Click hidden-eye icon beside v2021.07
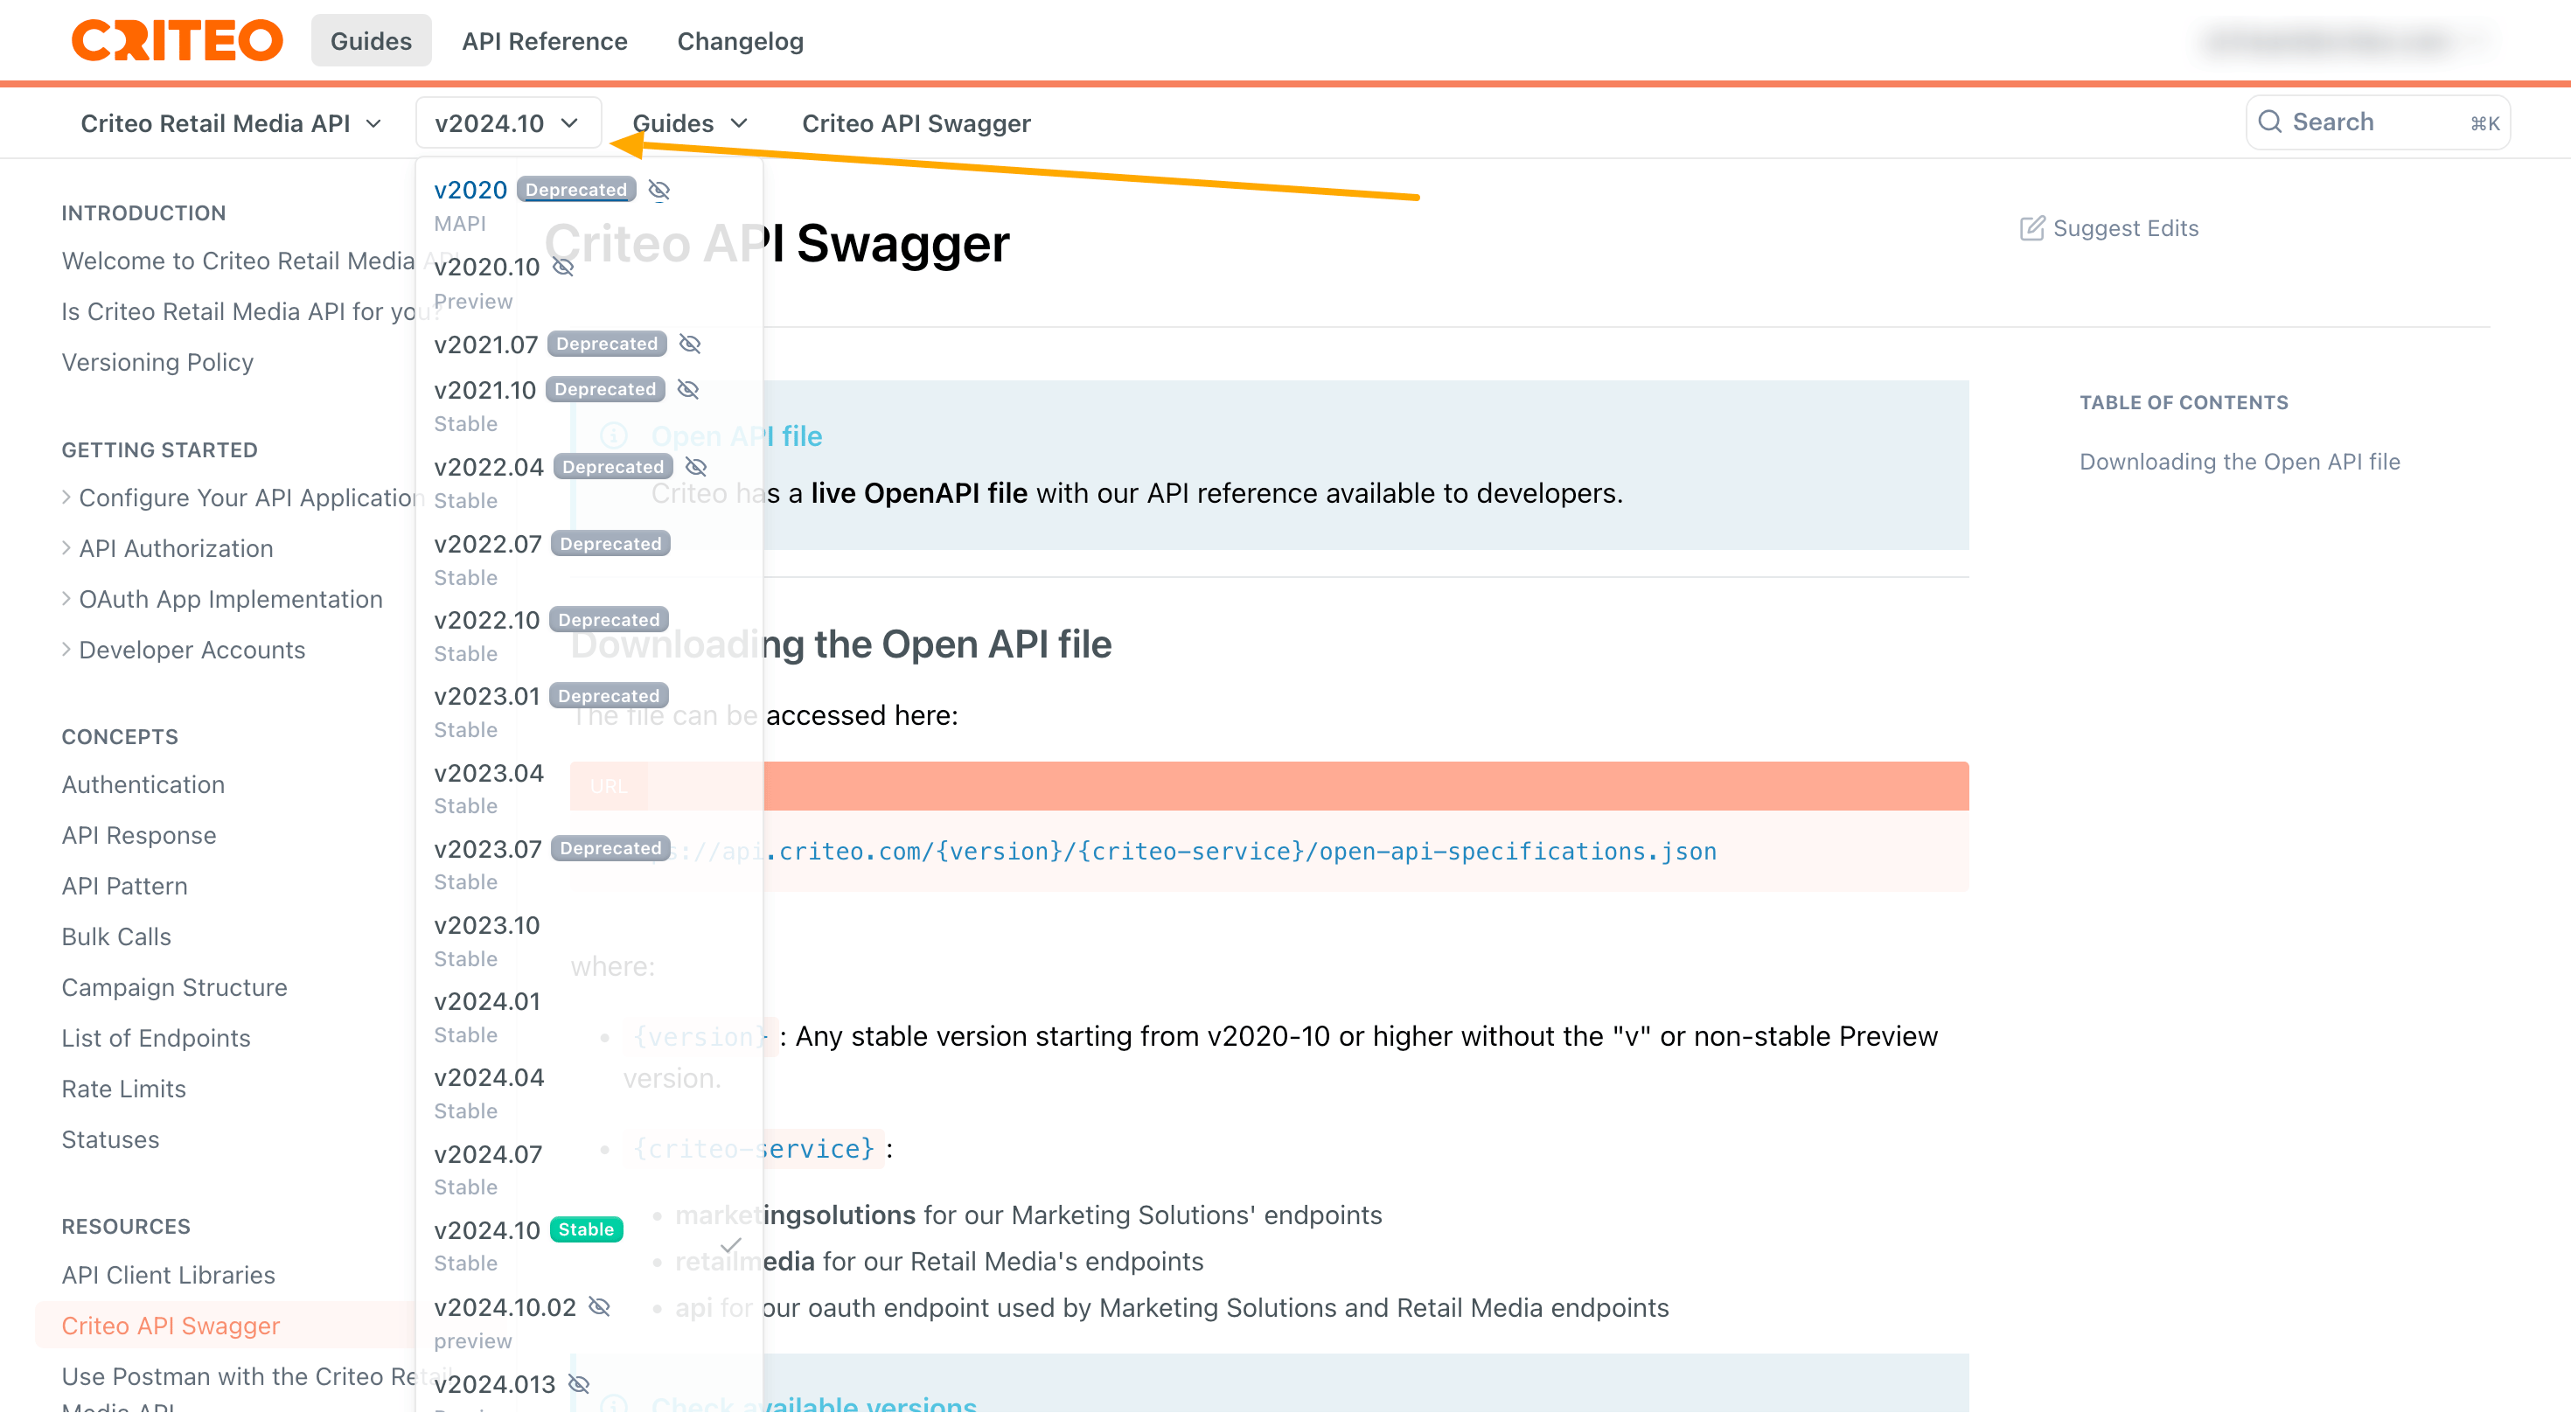The image size is (2571, 1413). click(x=690, y=345)
